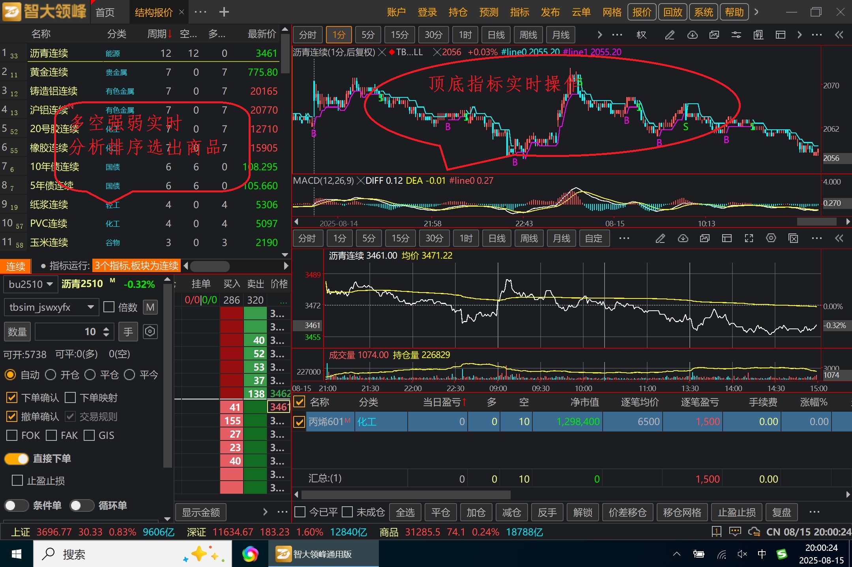
Task: Open the tbsim_jswxyfx account dropdown
Action: [51, 307]
